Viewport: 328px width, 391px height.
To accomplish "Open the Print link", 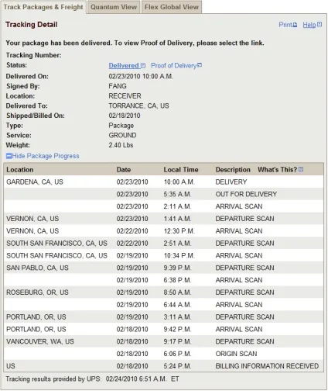I will 285,25.
